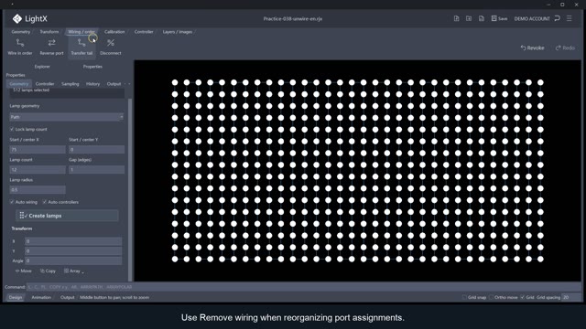
Task: Switch to the Design mode tab
Action: click(16, 297)
